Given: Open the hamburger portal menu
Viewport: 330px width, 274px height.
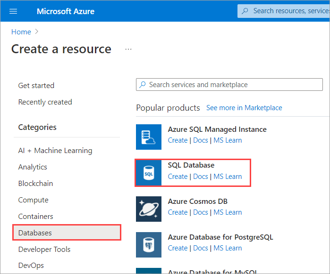Looking at the screenshot, I should (x=13, y=11).
